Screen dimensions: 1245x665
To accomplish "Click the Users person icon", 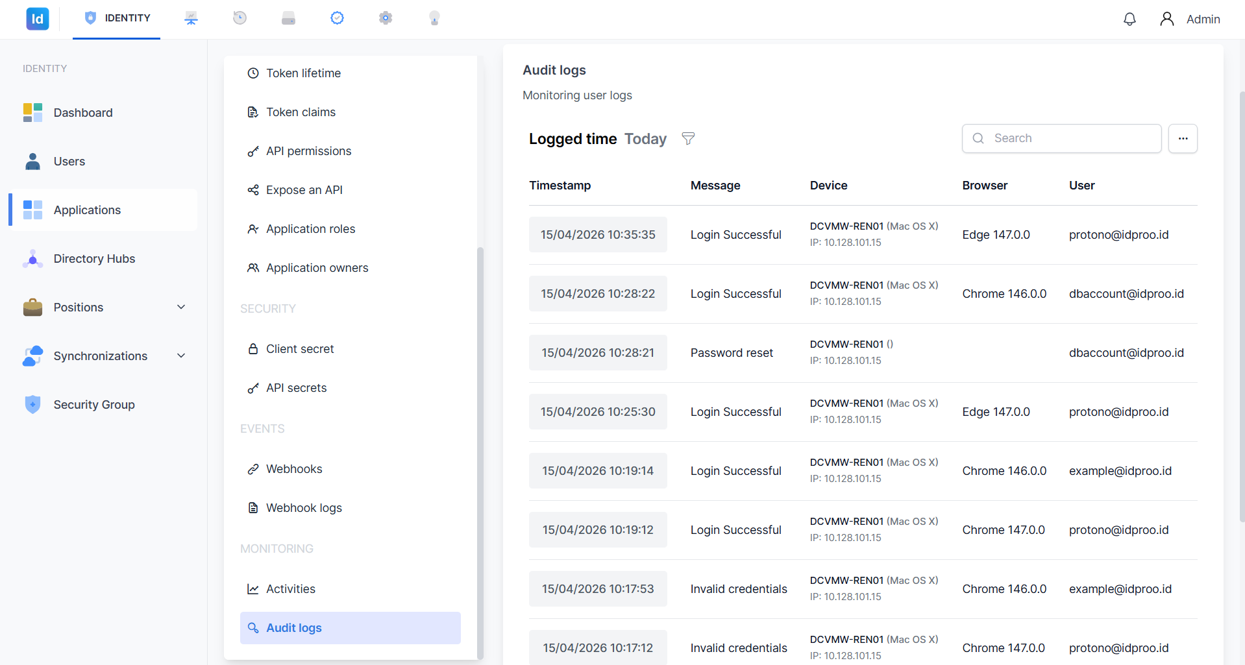I will coord(32,161).
